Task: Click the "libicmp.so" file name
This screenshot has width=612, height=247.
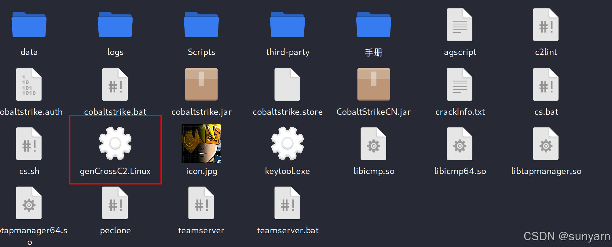Action: (374, 172)
